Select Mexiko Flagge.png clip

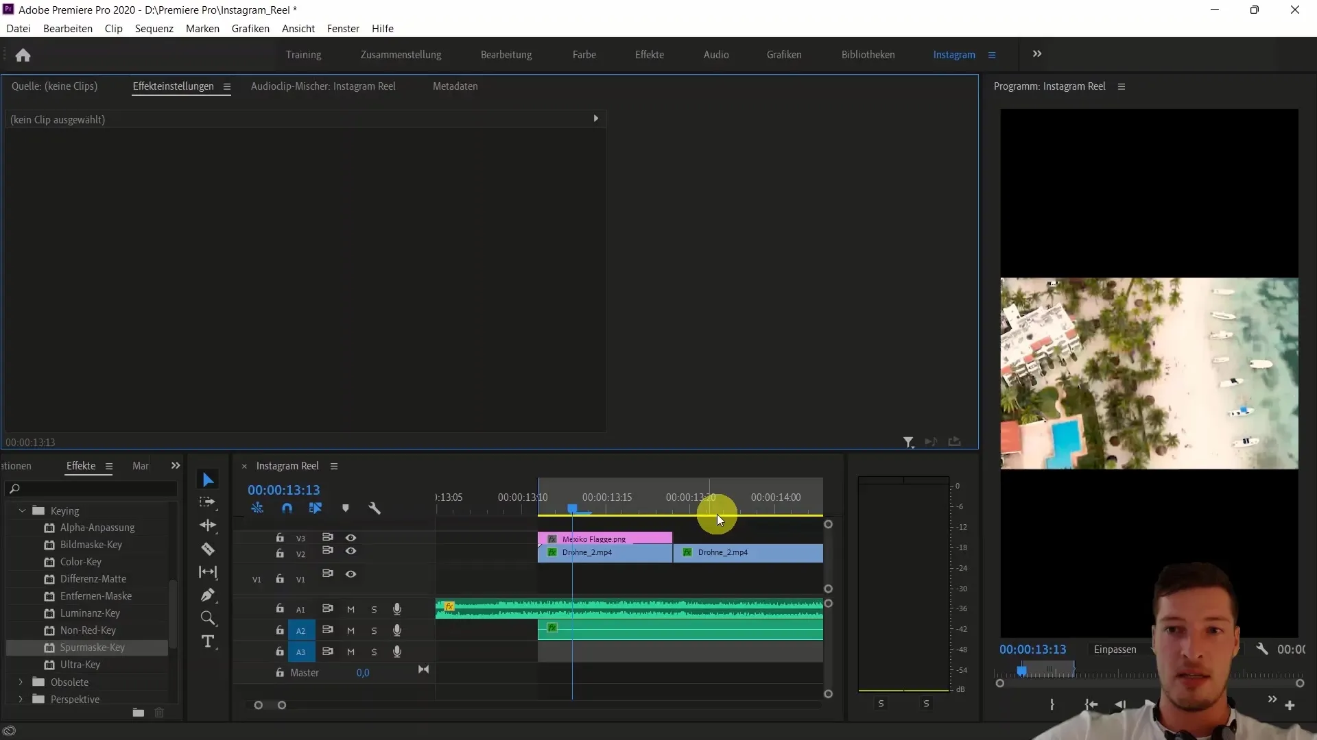605,539
